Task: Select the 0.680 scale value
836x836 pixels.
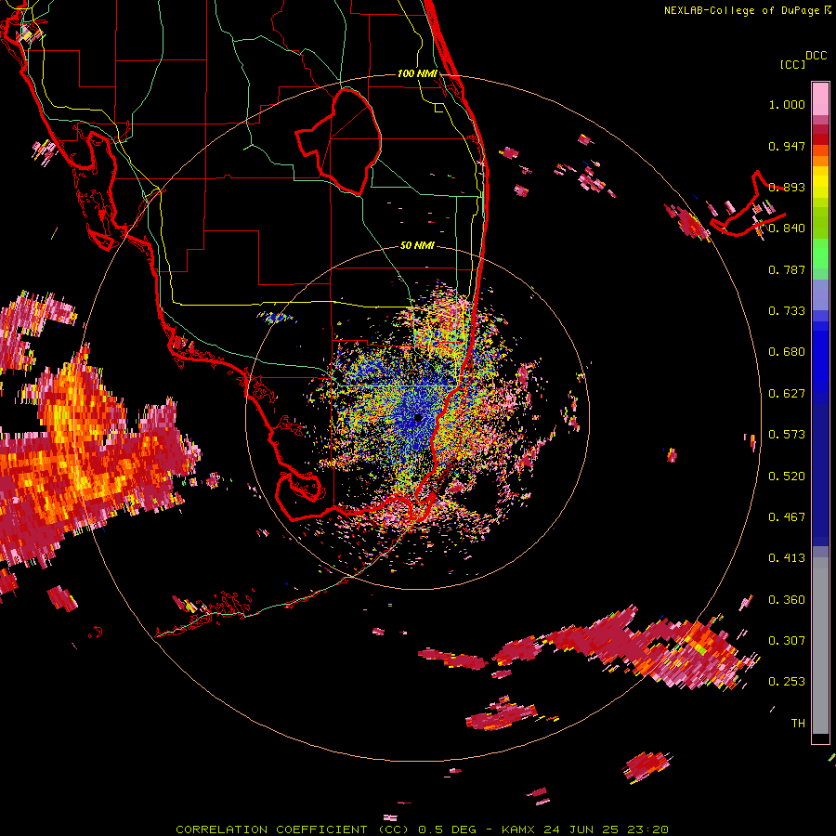Action: (787, 352)
